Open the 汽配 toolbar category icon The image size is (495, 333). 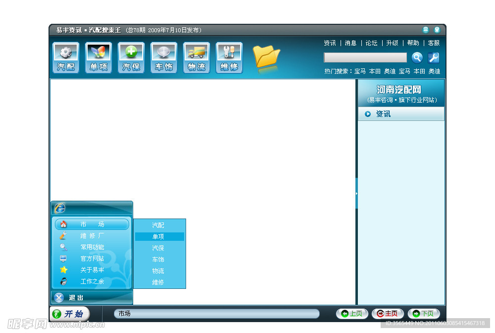tap(66, 58)
